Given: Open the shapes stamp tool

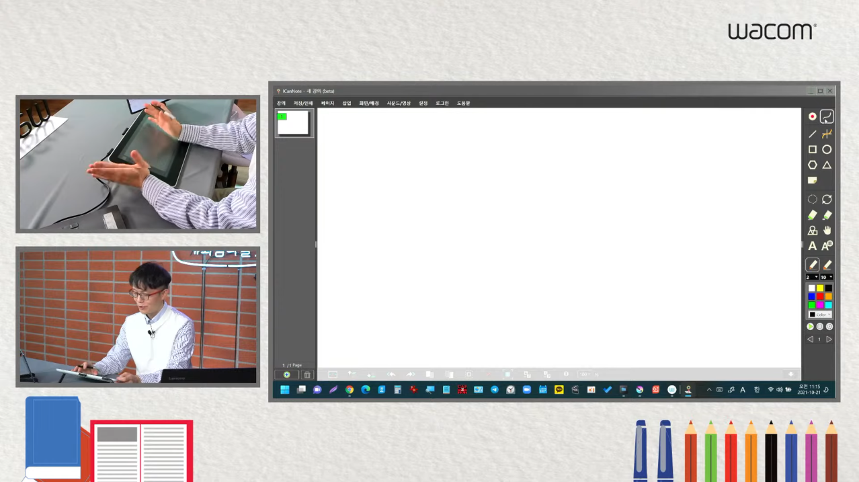Looking at the screenshot, I should (812, 231).
